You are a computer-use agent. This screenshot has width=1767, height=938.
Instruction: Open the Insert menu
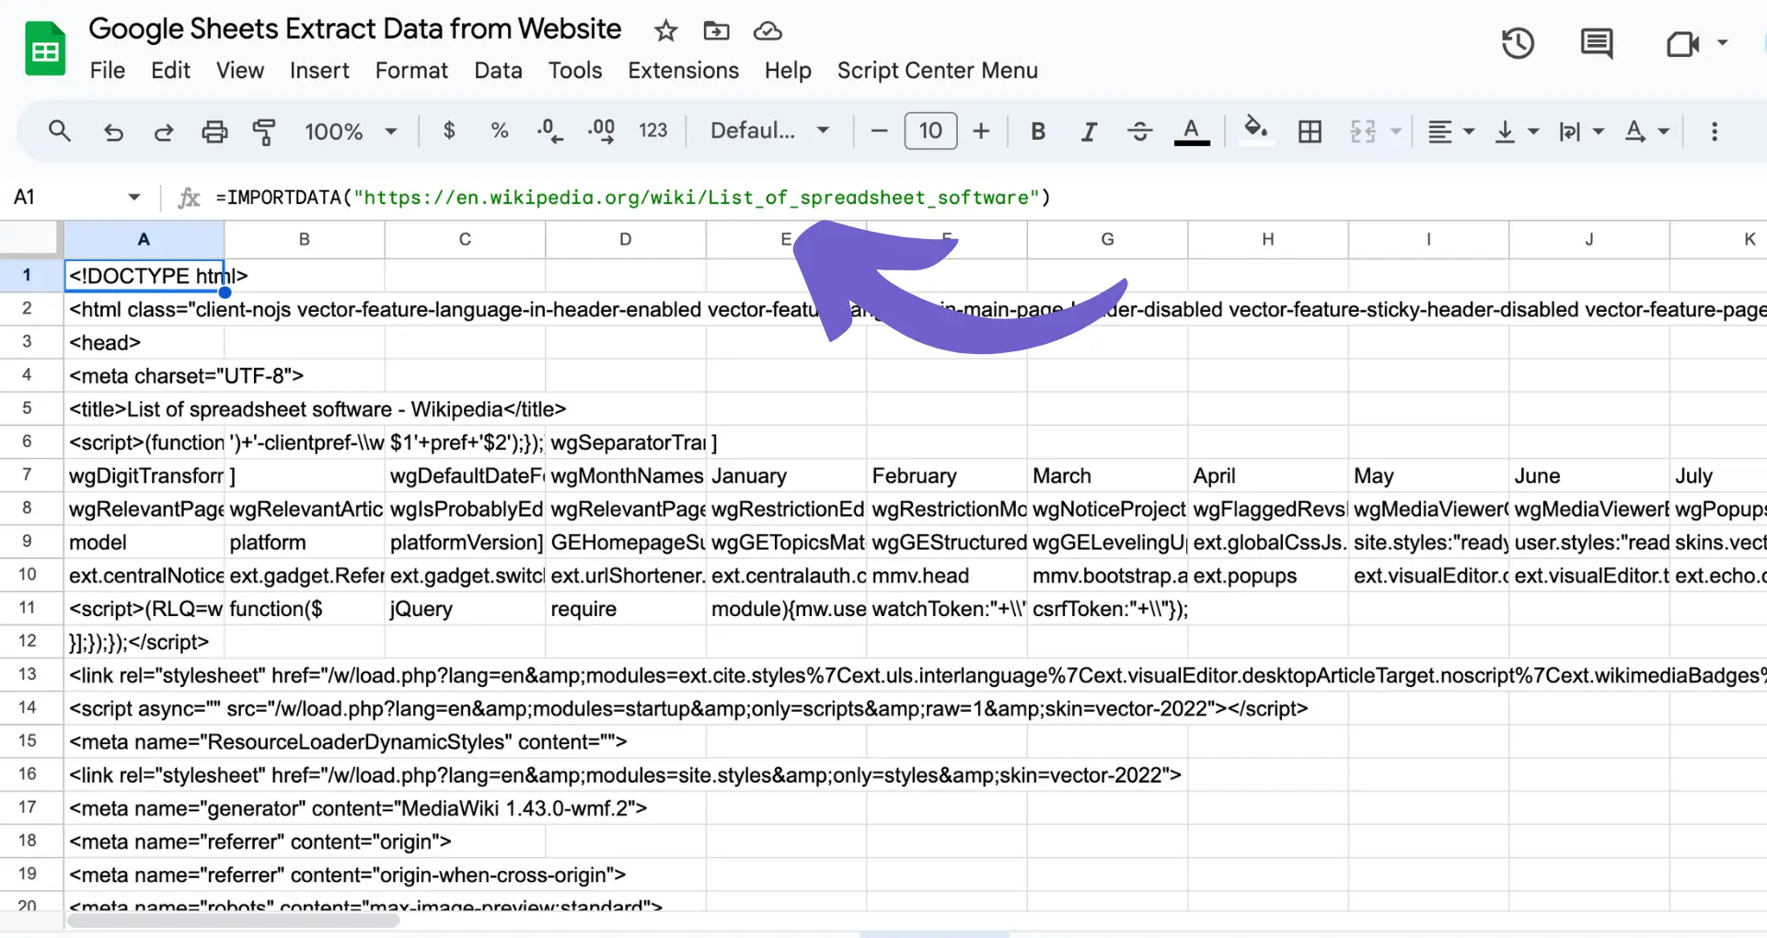point(319,71)
